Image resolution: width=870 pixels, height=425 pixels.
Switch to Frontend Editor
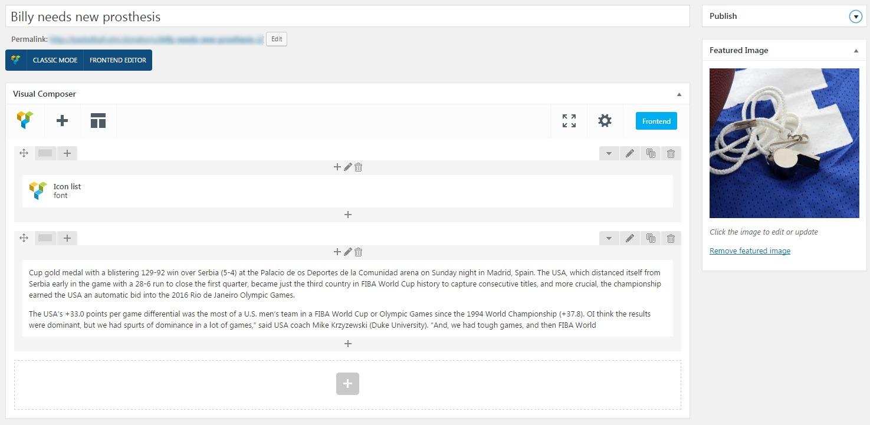coord(118,60)
